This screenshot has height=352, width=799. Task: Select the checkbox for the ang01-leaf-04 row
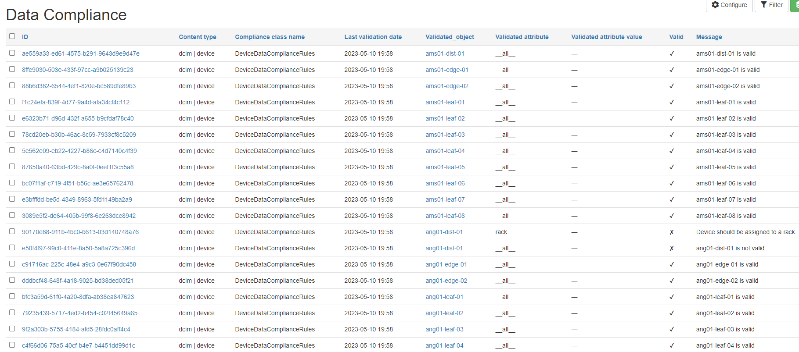tap(12, 345)
